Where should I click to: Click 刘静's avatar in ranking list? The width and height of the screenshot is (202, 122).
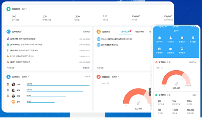coord(13,84)
